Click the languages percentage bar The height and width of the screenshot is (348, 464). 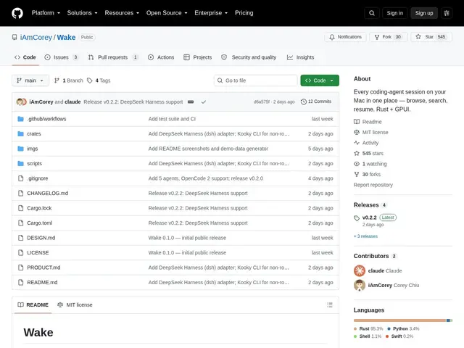pos(403,320)
